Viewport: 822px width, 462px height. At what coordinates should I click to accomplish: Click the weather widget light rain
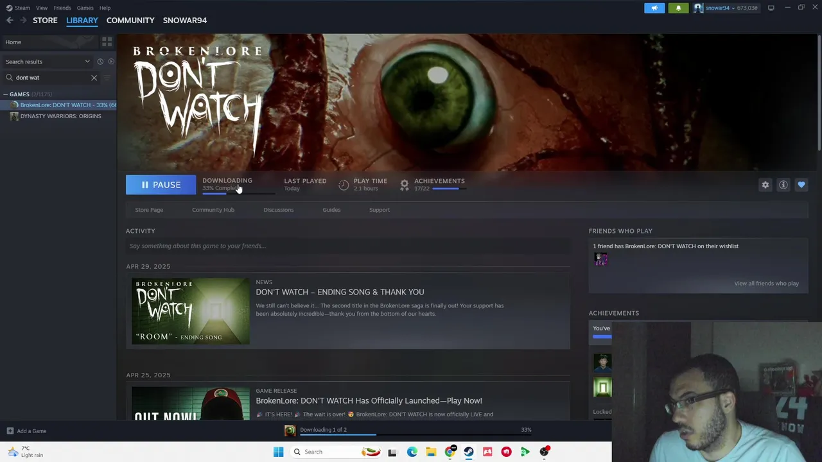[x=26, y=452]
